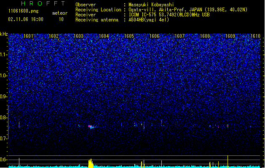Click the Receiver field label

86,15
